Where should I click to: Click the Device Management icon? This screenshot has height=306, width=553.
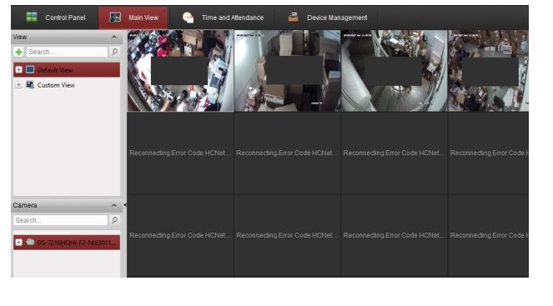(293, 17)
